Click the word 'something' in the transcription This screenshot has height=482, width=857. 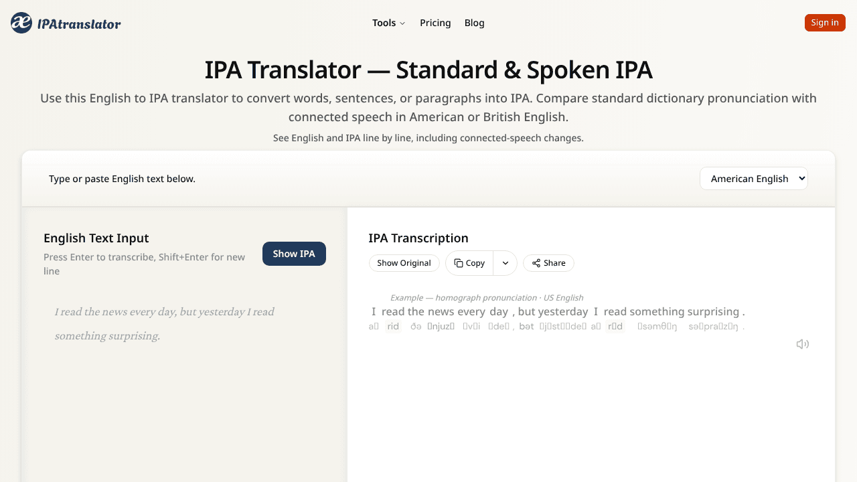pos(657,311)
